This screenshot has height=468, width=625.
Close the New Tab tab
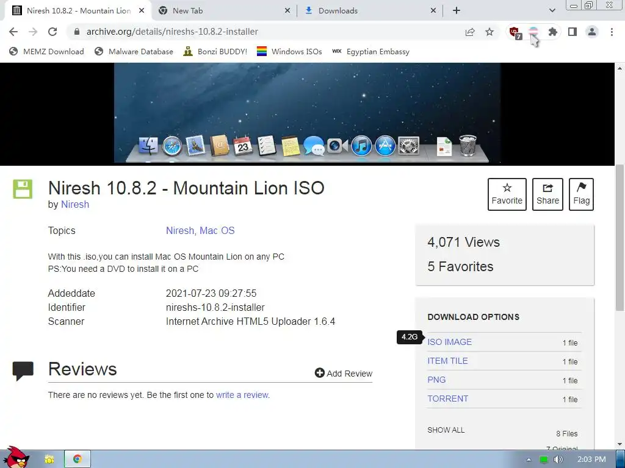[x=287, y=11]
